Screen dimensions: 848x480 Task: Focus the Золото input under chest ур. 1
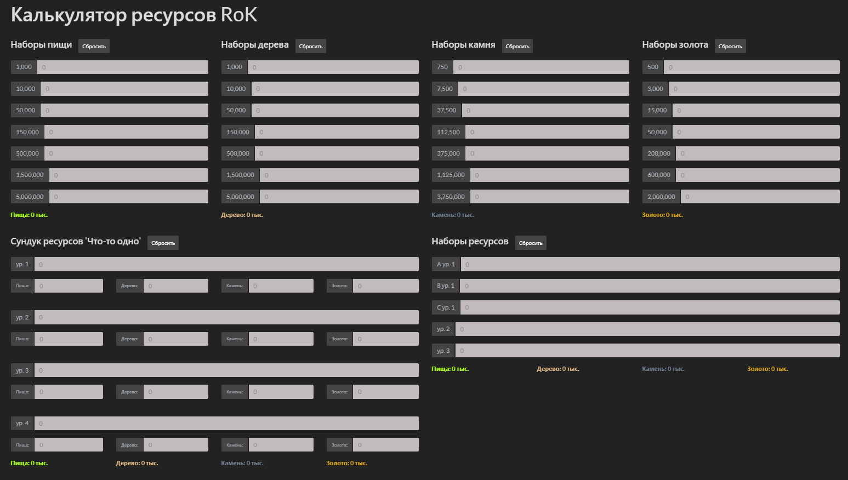pyautogui.click(x=386, y=285)
